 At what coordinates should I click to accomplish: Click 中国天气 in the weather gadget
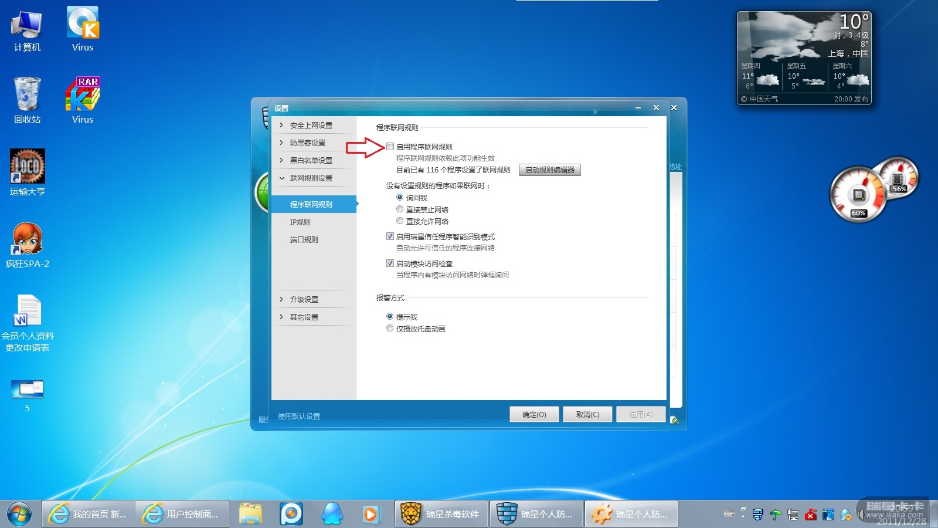click(763, 99)
